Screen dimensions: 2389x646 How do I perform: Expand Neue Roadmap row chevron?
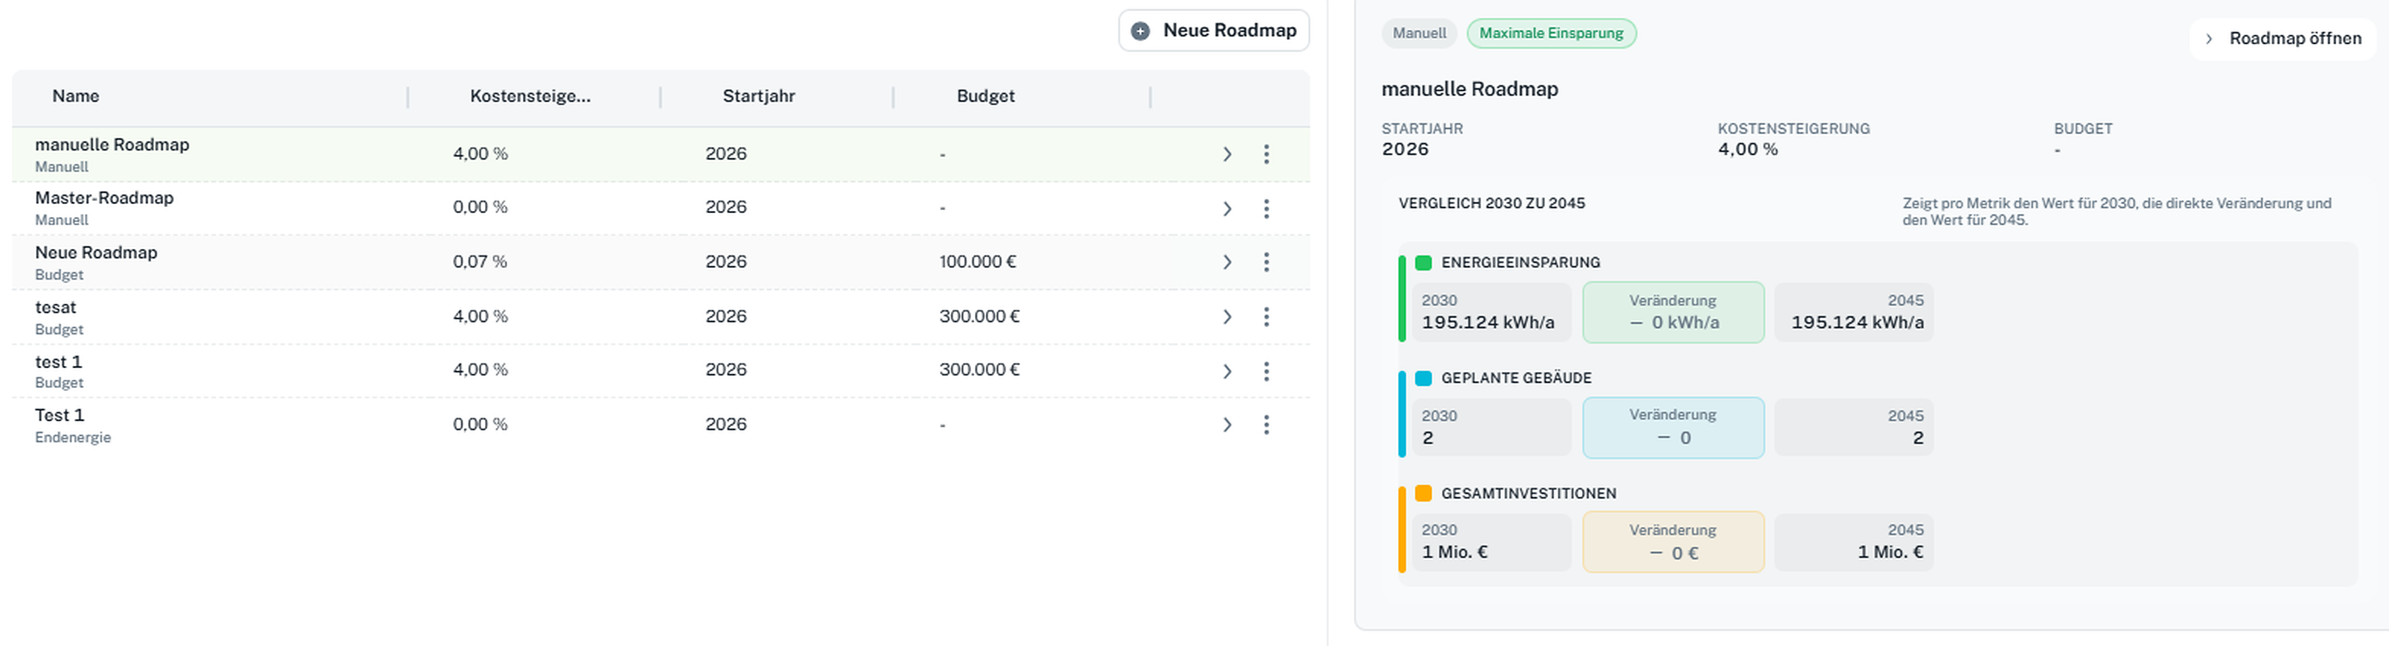(1227, 262)
